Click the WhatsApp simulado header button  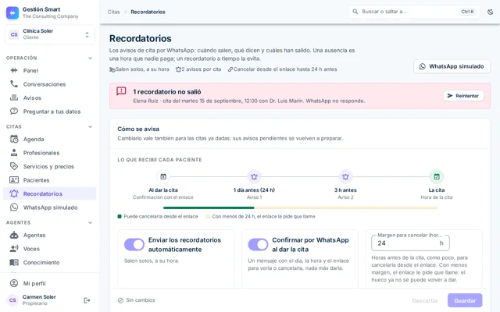tap(452, 66)
